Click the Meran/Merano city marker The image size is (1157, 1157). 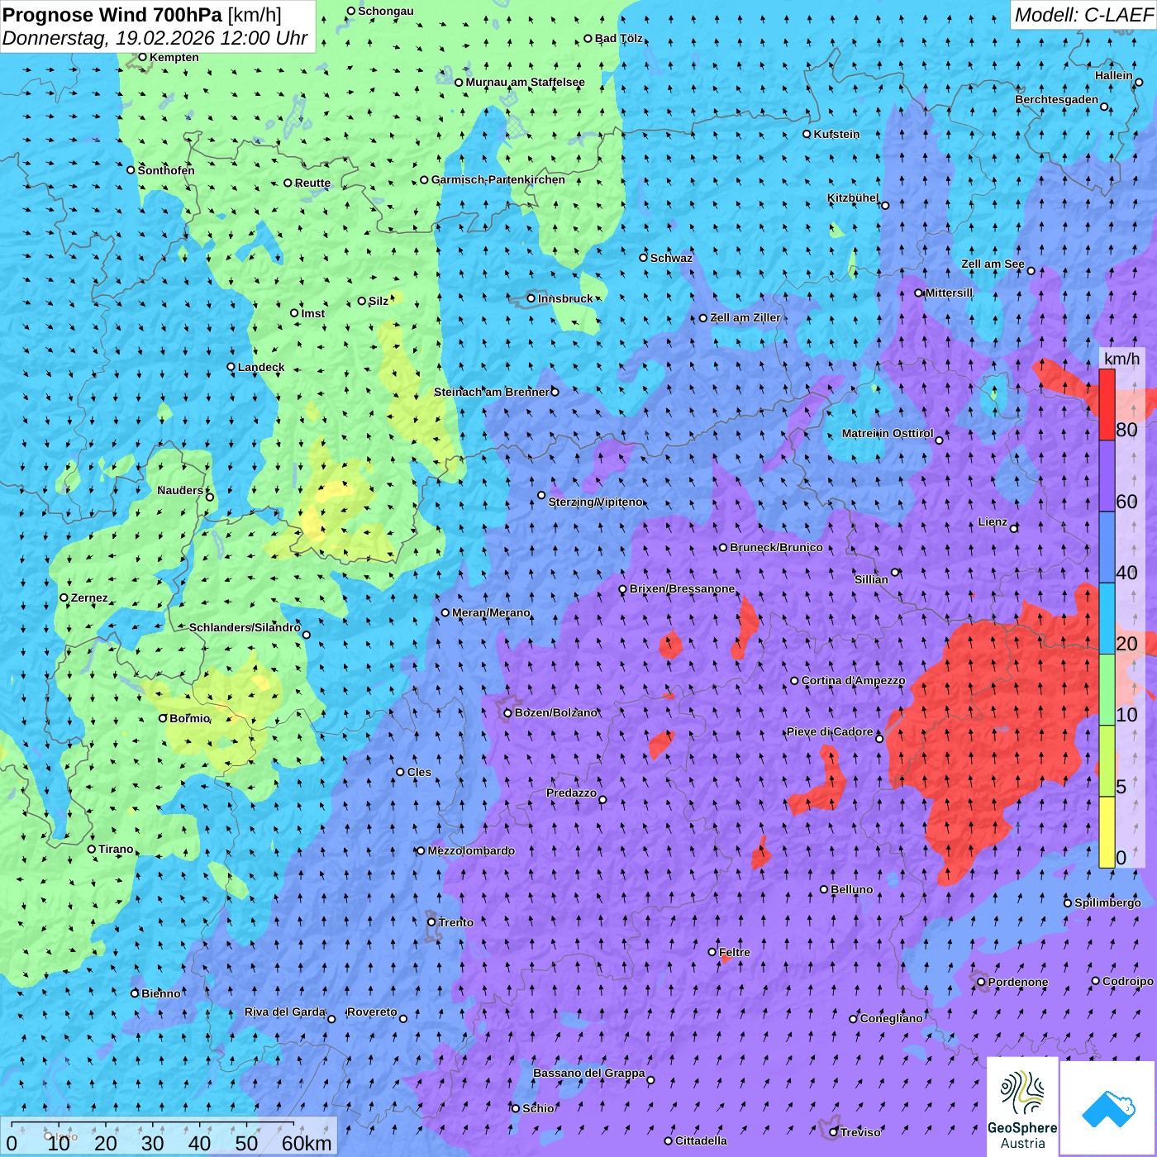tap(445, 612)
